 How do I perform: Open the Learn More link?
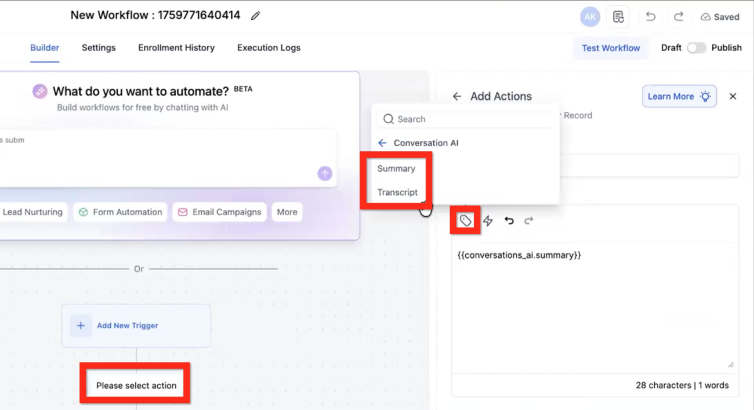tap(679, 96)
